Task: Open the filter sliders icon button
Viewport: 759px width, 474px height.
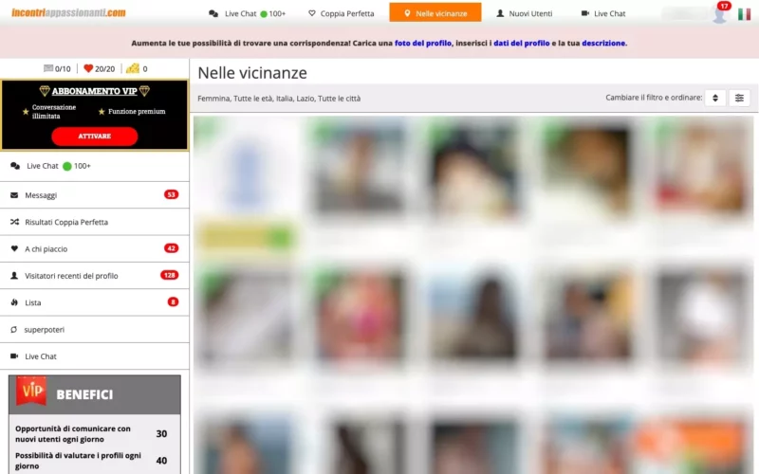Action: pyautogui.click(x=740, y=98)
